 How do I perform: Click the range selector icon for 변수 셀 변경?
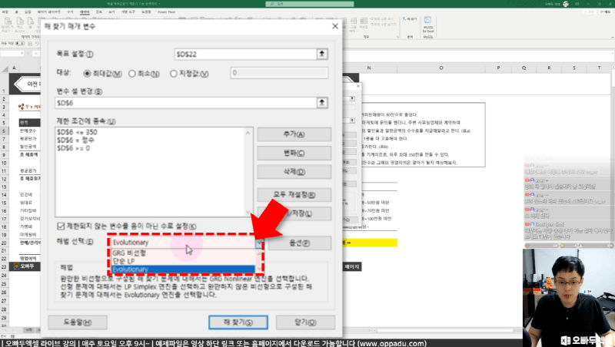(x=322, y=103)
